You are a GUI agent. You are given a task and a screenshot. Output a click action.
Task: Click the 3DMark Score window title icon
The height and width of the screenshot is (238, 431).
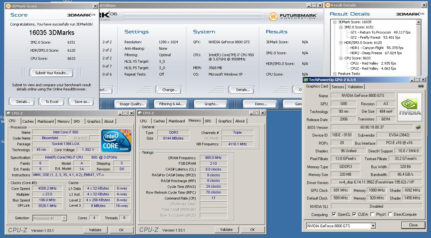[x=8, y=6]
